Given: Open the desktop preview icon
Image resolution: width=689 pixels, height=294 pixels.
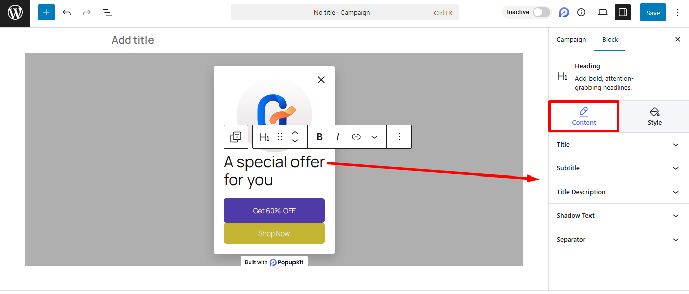Looking at the screenshot, I should [x=602, y=12].
